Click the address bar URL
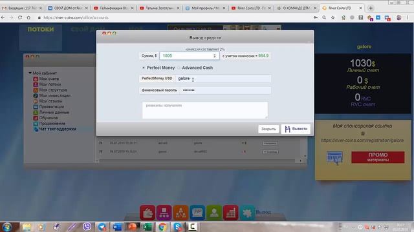The width and height of the screenshot is (414, 232). coord(76,17)
